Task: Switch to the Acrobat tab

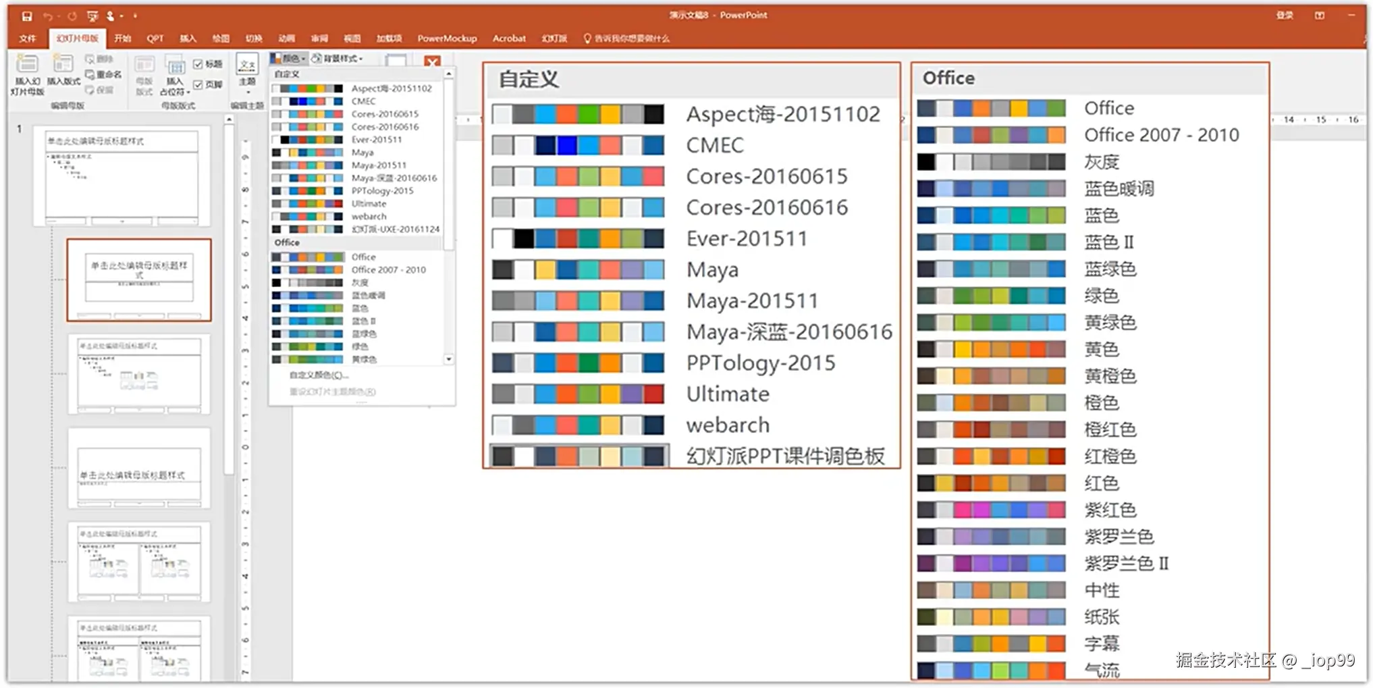Action: coord(509,38)
